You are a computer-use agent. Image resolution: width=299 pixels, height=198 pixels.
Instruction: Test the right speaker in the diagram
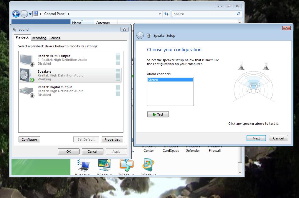[x=266, y=66]
